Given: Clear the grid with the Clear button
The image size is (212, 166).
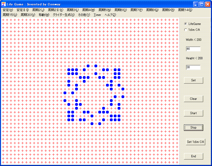Looking at the screenshot, I should [193, 99].
